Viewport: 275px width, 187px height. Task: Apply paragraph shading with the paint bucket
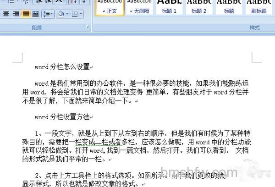coord(61,14)
